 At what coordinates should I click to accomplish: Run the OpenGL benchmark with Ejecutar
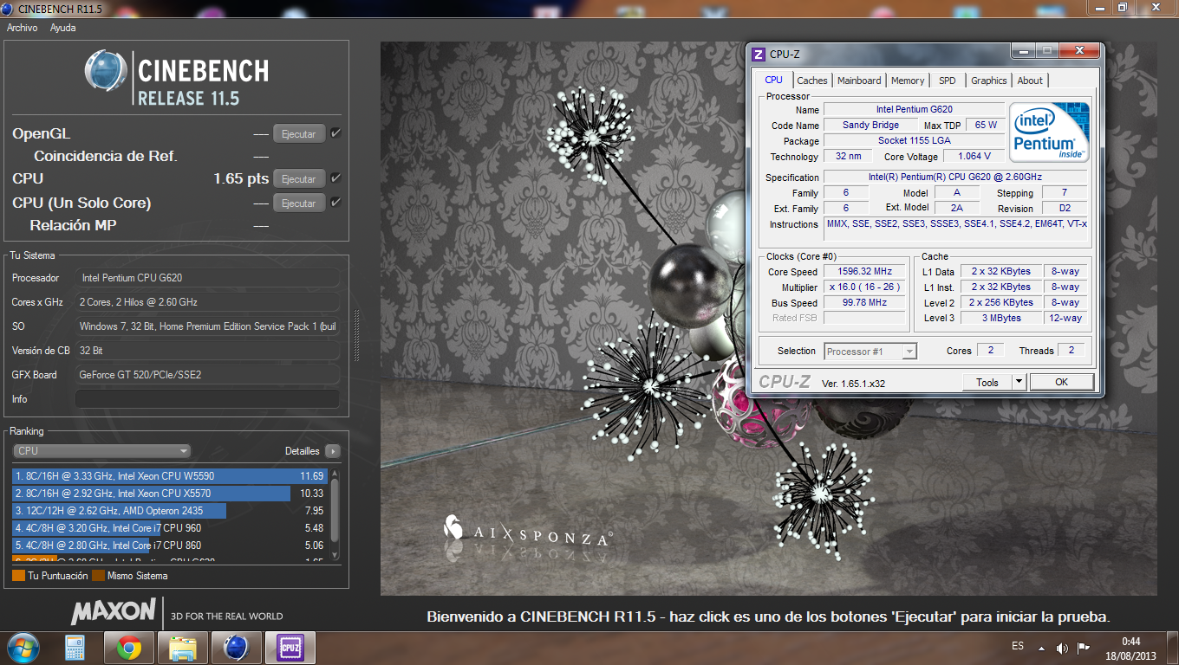tap(299, 134)
